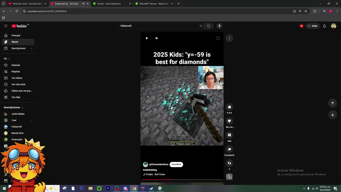Share this Short
The width and height of the screenshot is (341, 192).
click(x=229, y=149)
